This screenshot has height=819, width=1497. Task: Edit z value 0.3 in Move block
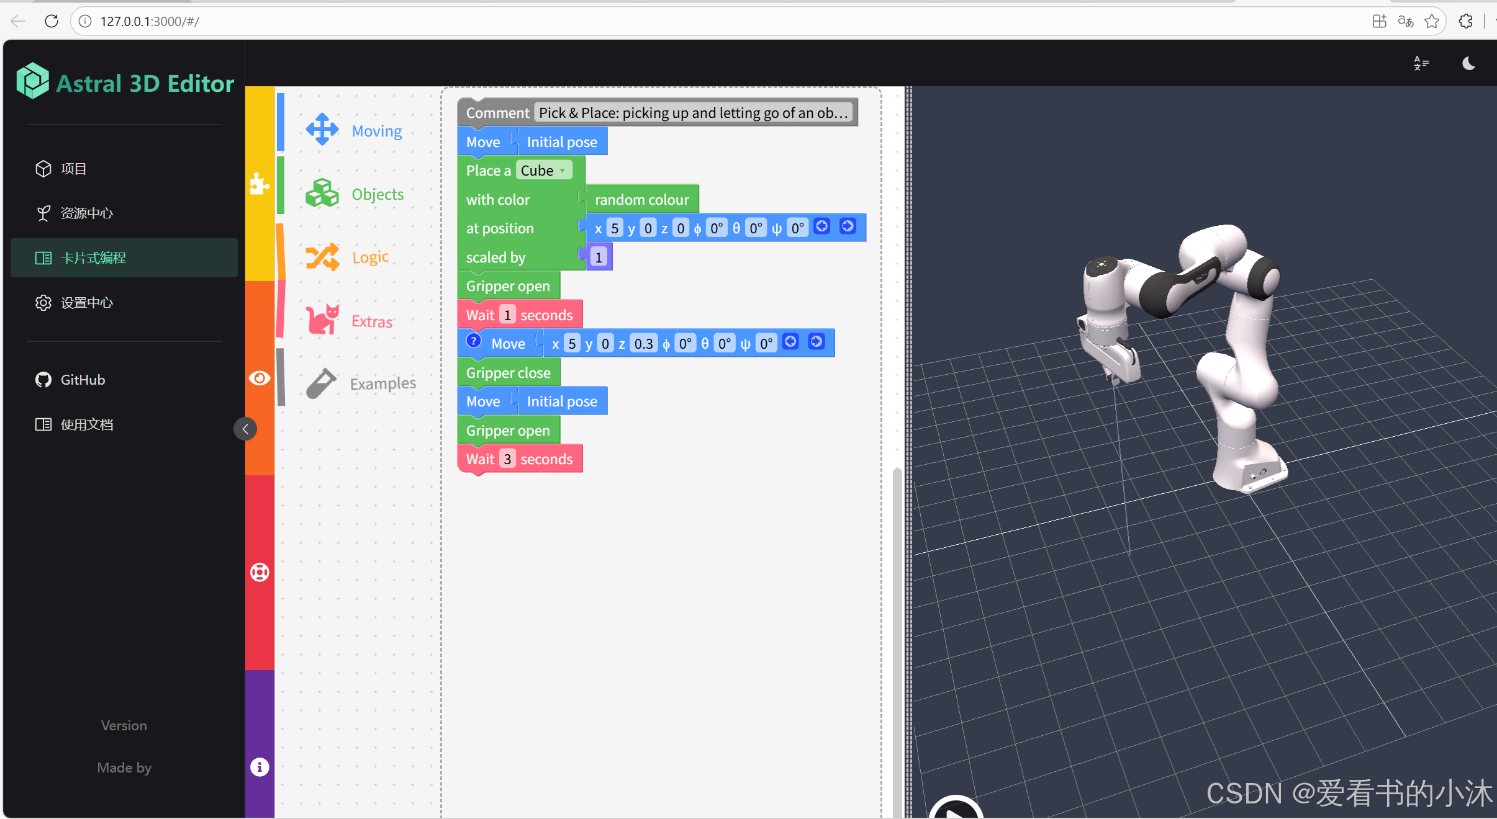coord(644,343)
